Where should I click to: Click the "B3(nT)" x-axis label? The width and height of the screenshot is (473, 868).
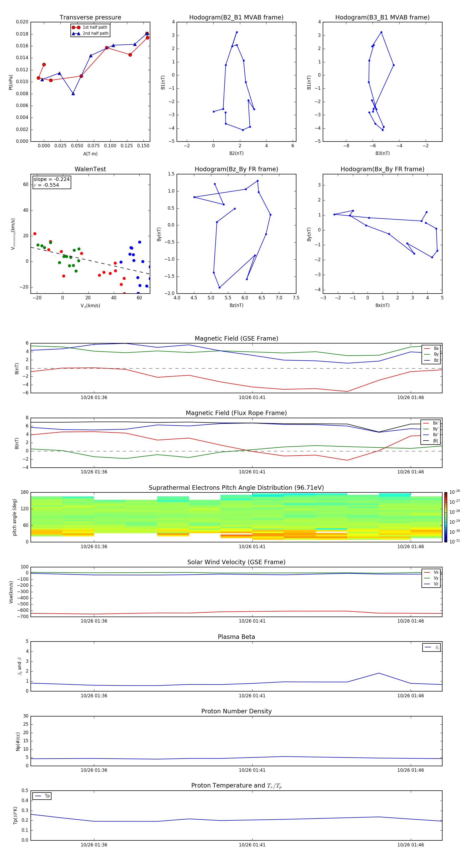click(382, 153)
